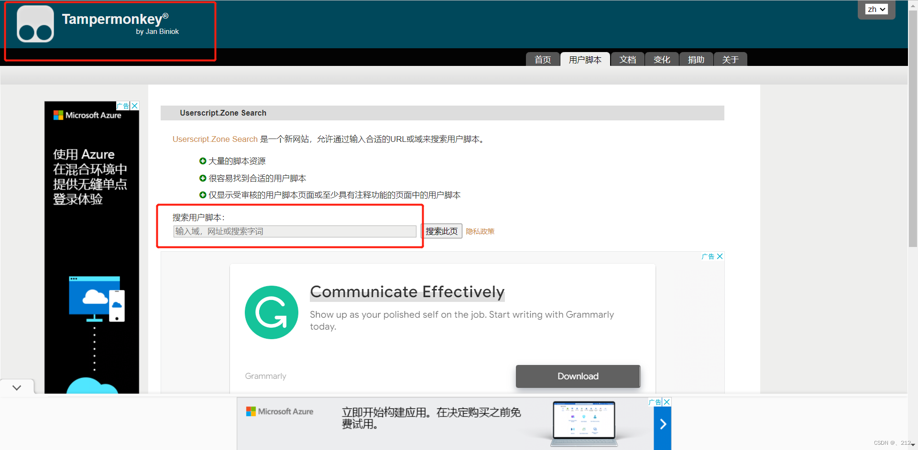Go to the 首页 tab
Screen dimensions: 918x450
[x=543, y=59]
